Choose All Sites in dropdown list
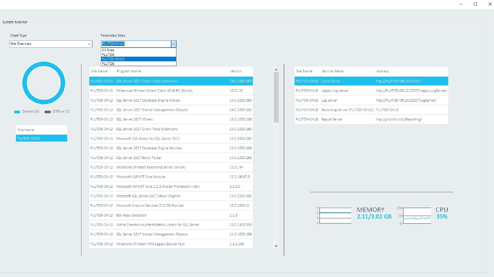Screen dimensions: 494x277 138,50
